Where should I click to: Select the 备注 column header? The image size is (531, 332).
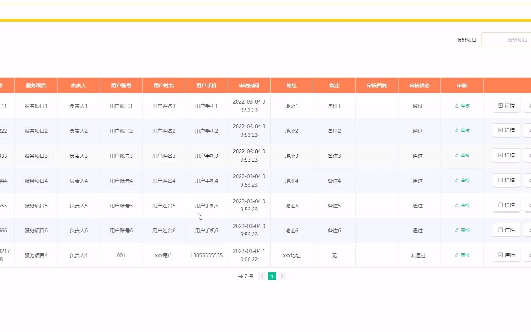point(334,86)
